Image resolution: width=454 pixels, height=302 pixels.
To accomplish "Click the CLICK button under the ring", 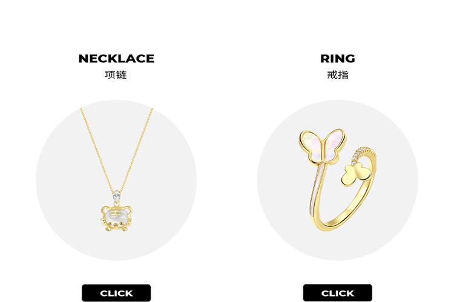I will coord(337,293).
